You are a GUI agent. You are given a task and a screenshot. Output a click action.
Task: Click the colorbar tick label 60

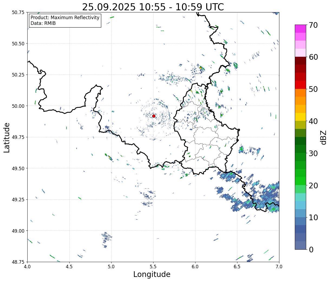(313, 57)
